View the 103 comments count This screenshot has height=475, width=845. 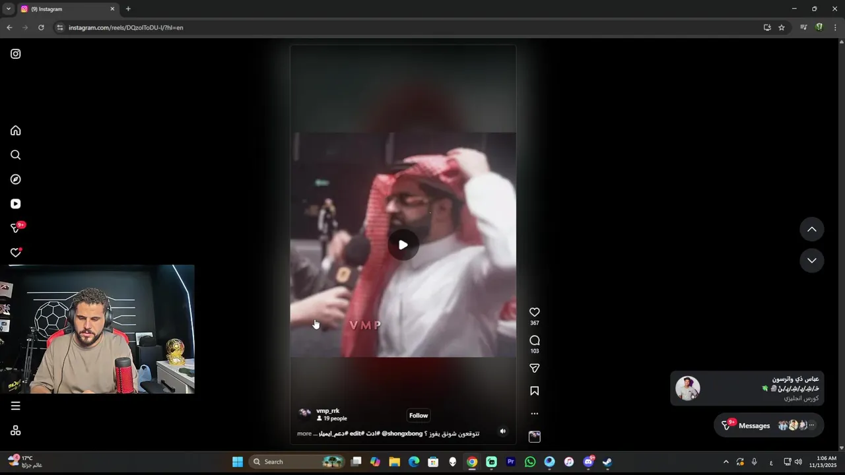click(x=535, y=351)
